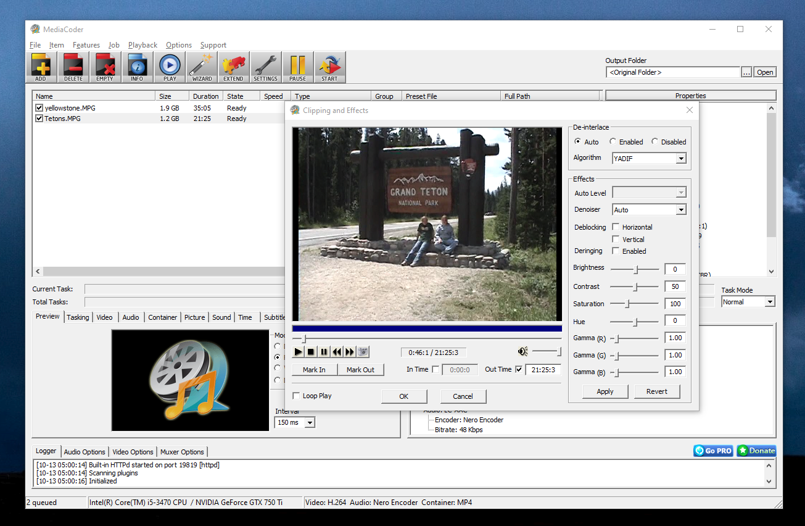The height and width of the screenshot is (526, 805).
Task: Play the clip in Clipping and Effects
Action: point(299,352)
